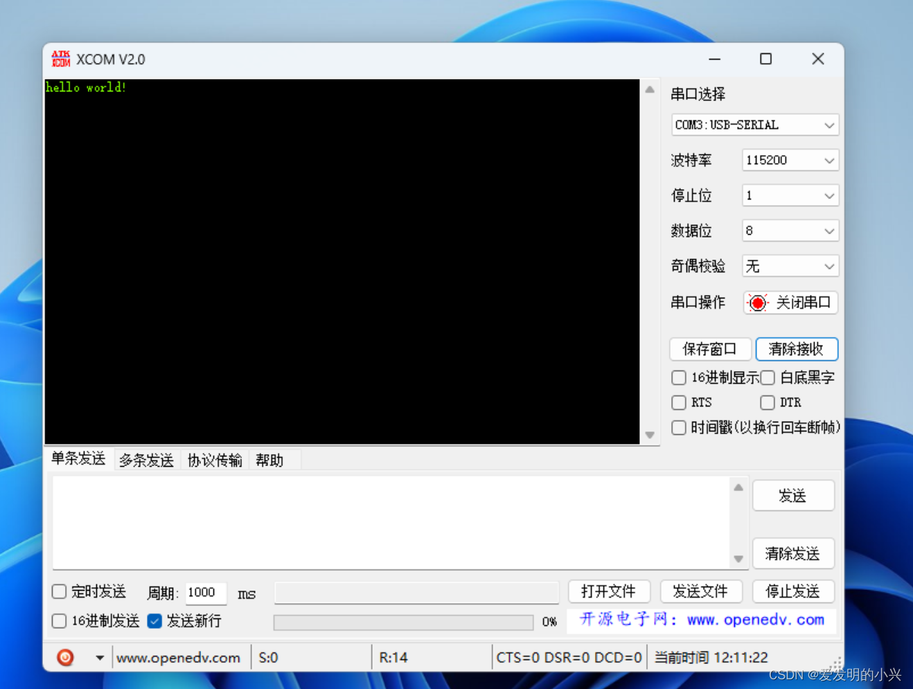Enable the 16进制发送 checkbox
This screenshot has width=913, height=689.
pyautogui.click(x=60, y=620)
